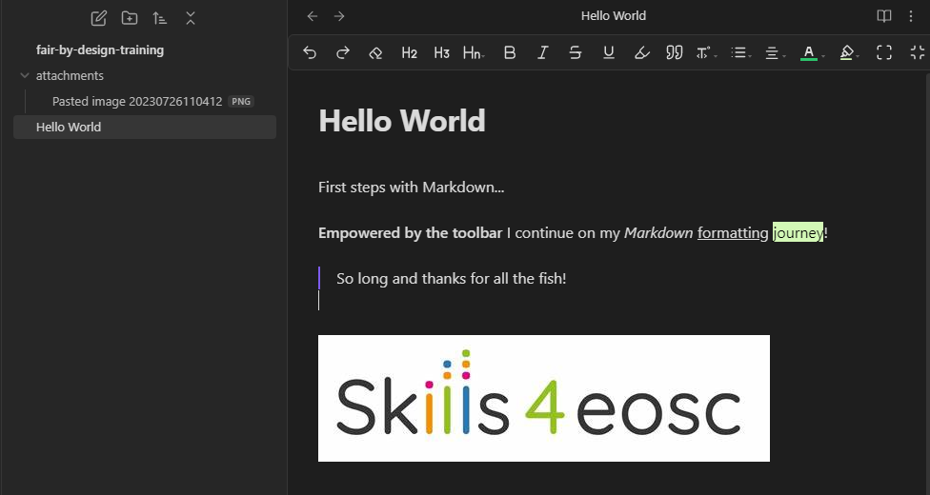Open the list type dropdown
The height and width of the screenshot is (495, 930).
[x=739, y=53]
